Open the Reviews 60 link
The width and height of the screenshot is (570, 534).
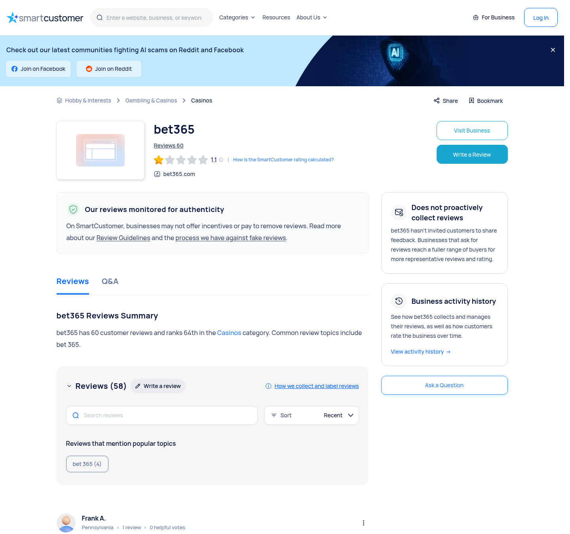tap(169, 146)
